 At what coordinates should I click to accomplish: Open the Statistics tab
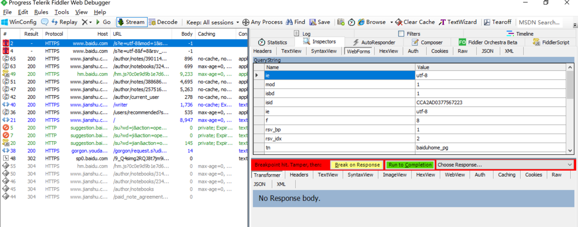(x=273, y=42)
